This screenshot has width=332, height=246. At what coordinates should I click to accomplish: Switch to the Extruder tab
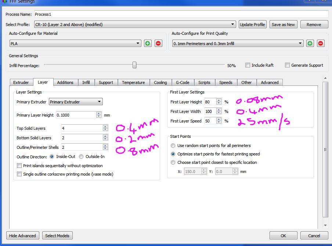pyautogui.click(x=21, y=82)
